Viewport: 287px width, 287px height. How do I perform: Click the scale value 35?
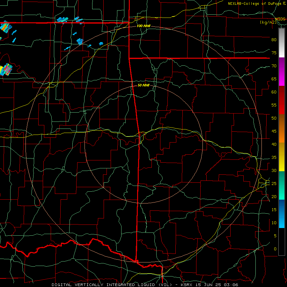click(274, 158)
